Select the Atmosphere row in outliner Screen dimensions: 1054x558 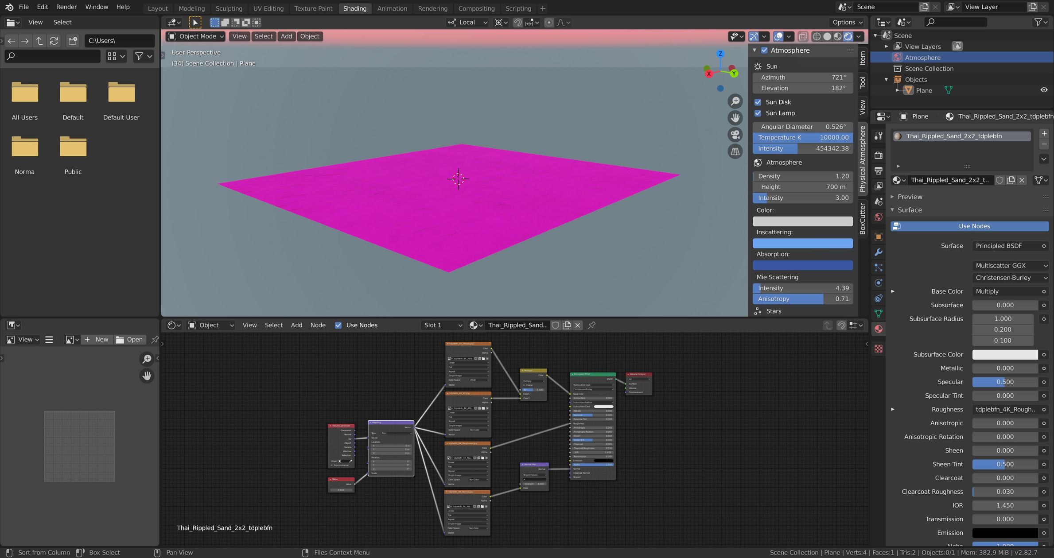[961, 57]
